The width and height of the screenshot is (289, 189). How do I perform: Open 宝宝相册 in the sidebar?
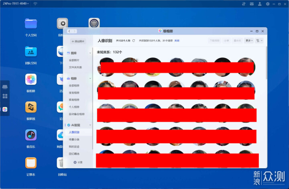74,92
